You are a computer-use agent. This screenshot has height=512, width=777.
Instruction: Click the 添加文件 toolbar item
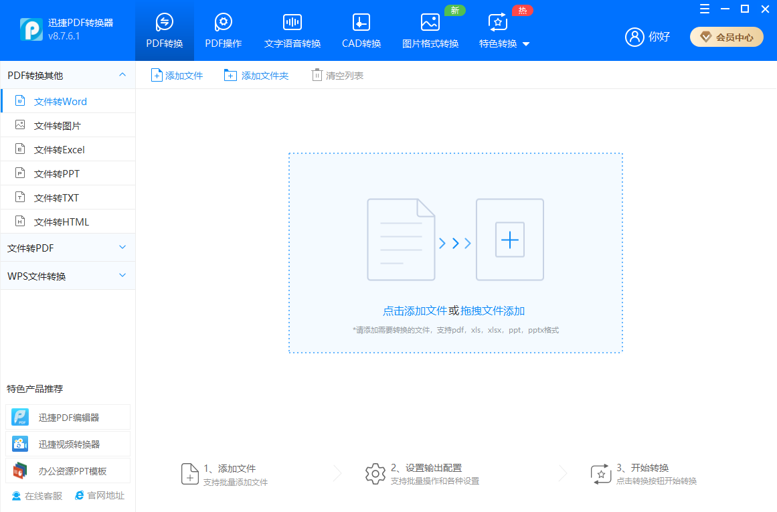click(x=177, y=75)
